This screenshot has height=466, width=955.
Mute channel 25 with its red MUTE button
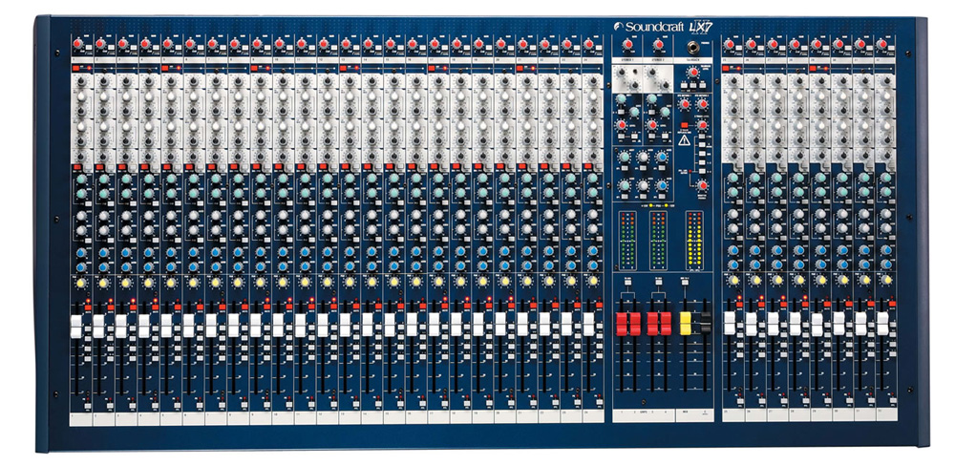(x=741, y=304)
